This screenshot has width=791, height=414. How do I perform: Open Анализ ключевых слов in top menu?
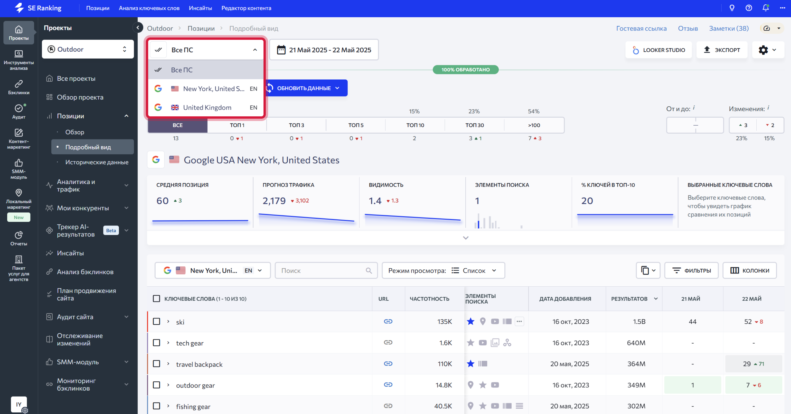pos(149,8)
